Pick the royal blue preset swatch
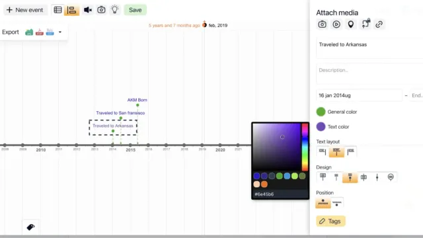423x238 pixels. pyautogui.click(x=256, y=177)
